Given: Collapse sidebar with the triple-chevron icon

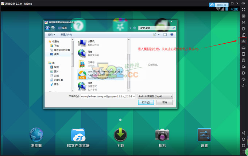Looking at the screenshot, I should point(243,3).
